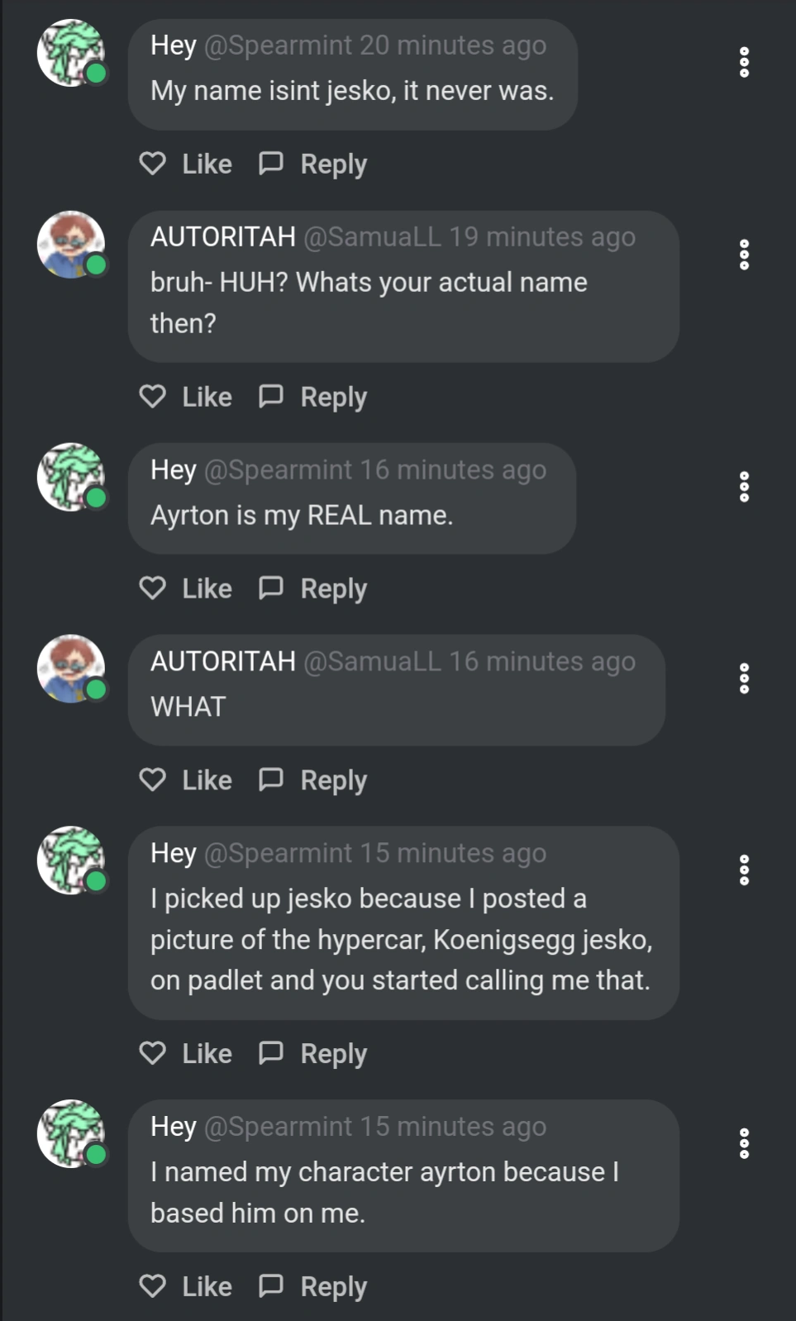Reply to 'My name isint jesko' comment

314,164
